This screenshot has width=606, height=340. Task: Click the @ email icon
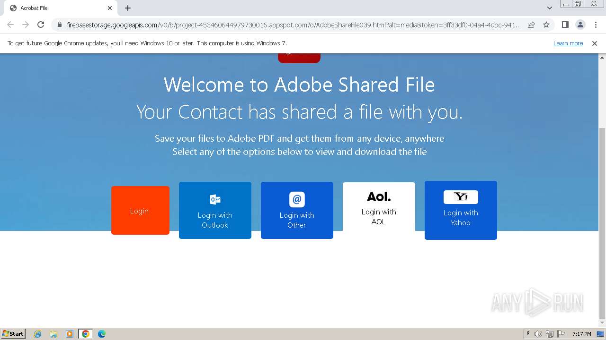pos(297,199)
